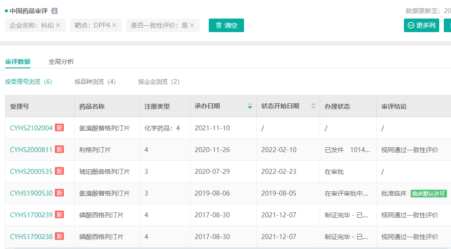Switch to 按企业浏览 (2) view
The width and height of the screenshot is (451, 249).
click(158, 81)
